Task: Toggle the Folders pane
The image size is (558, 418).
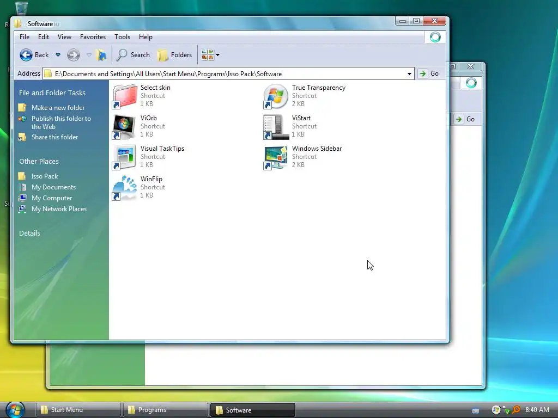Action: [175, 55]
